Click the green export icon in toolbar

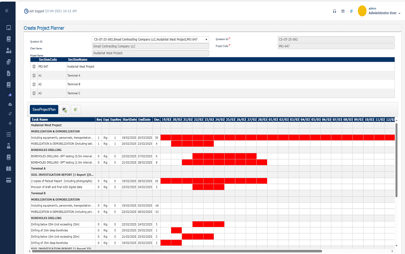coord(76,110)
